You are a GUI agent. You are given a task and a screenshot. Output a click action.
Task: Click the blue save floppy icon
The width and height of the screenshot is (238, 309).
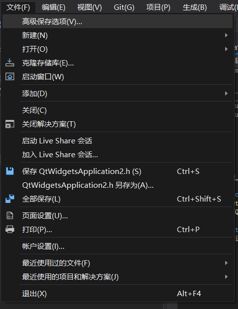coord(10,171)
